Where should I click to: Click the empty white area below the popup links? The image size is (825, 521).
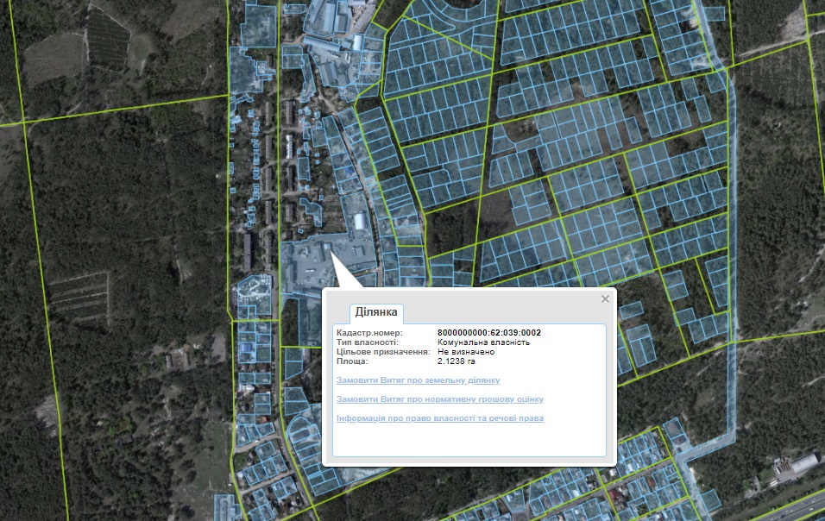pyautogui.click(x=469, y=440)
